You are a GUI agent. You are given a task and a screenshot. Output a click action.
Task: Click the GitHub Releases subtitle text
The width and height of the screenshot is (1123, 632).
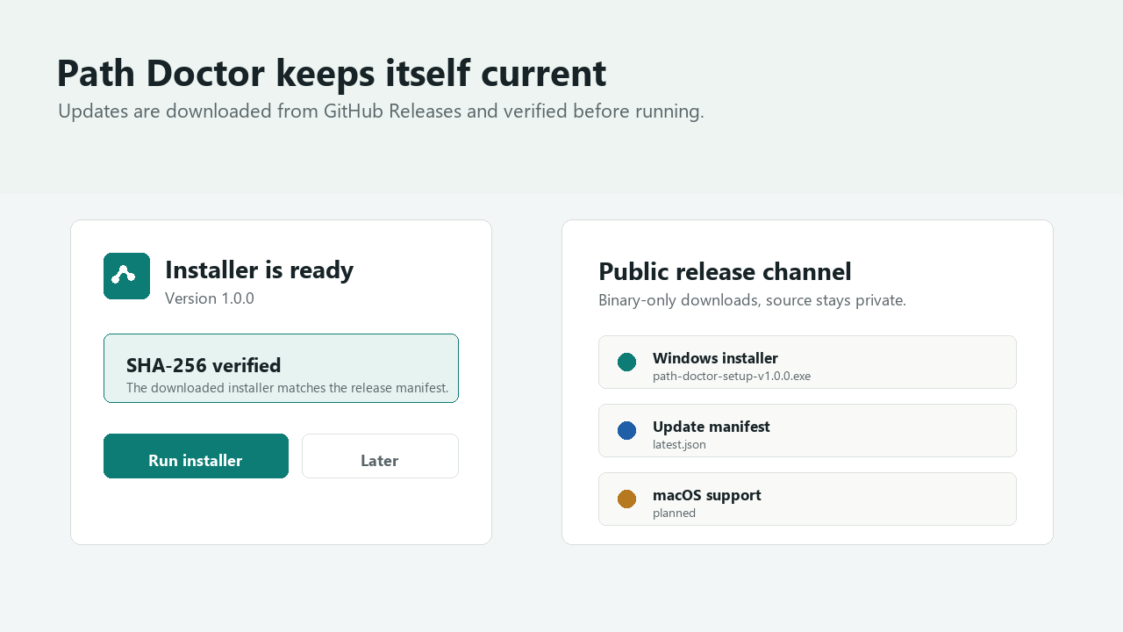point(381,111)
